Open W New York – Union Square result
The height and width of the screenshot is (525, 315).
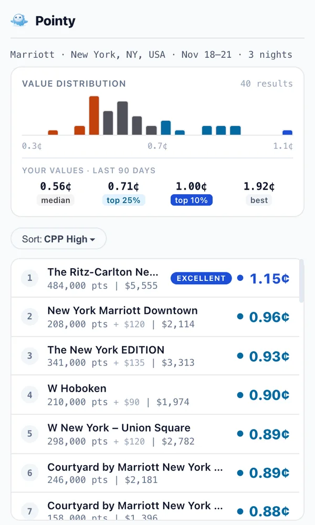pyautogui.click(x=155, y=434)
